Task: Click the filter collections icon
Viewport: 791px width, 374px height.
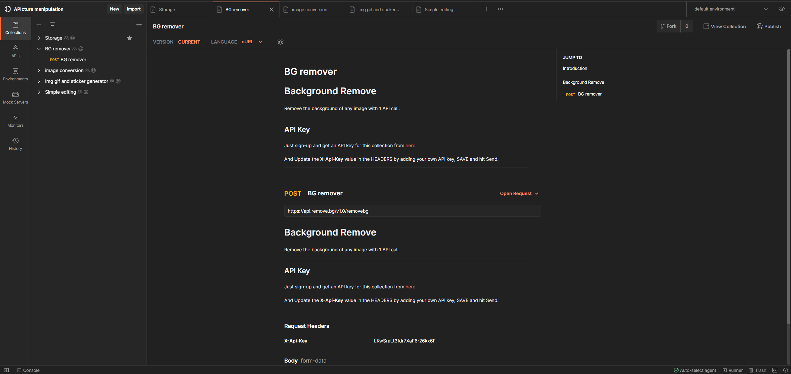Action: click(x=53, y=25)
